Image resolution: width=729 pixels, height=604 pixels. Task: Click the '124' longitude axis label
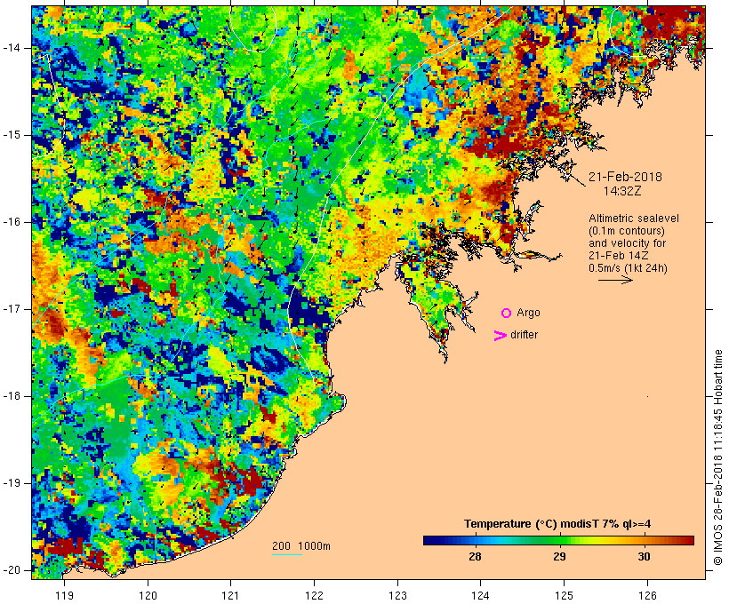[x=481, y=595]
